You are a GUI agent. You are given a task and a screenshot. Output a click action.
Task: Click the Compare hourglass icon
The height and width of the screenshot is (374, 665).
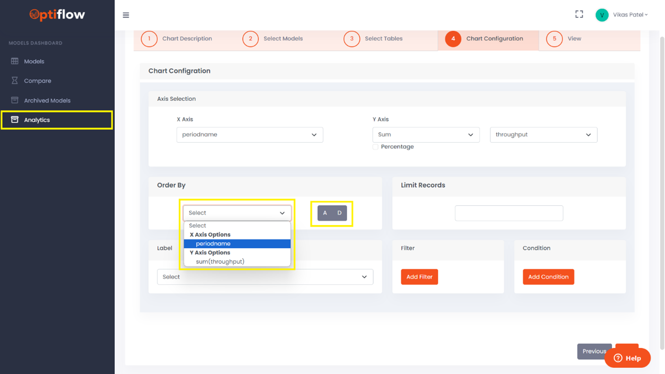click(x=15, y=80)
